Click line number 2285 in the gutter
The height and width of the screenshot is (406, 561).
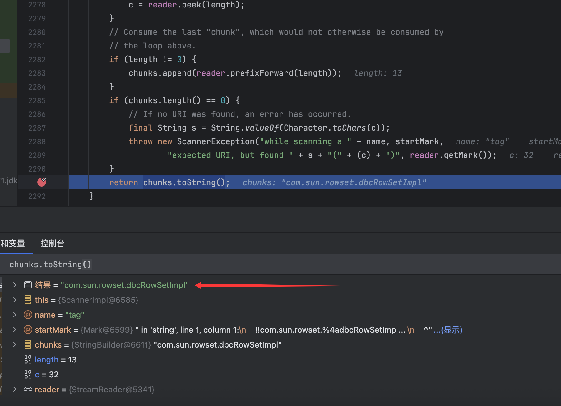pyautogui.click(x=37, y=100)
